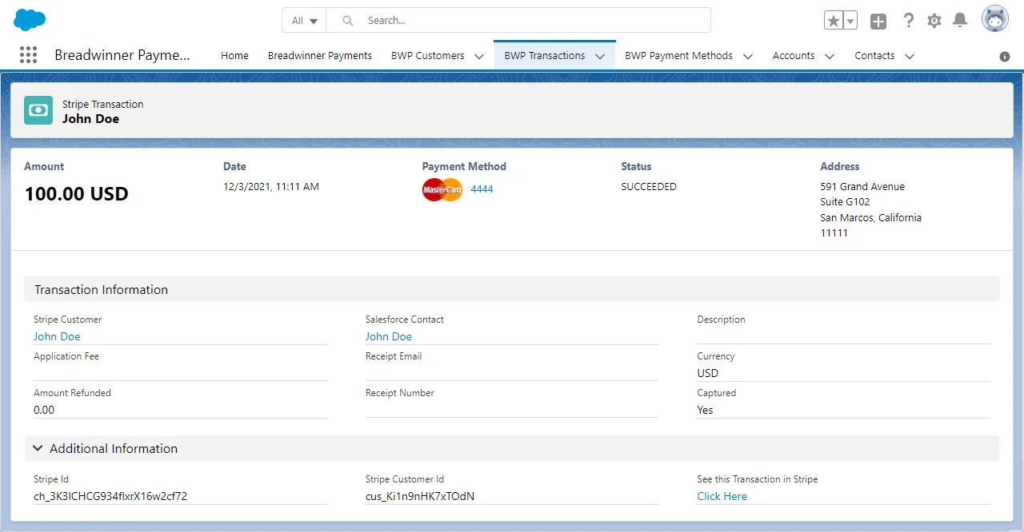Click the Application Fee field label

coord(66,356)
